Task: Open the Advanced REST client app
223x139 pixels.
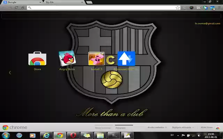Action: pos(126,59)
